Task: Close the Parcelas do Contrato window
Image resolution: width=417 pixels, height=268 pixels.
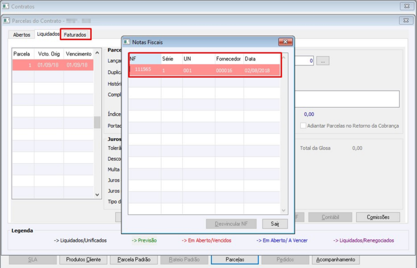Action: [x=406, y=20]
